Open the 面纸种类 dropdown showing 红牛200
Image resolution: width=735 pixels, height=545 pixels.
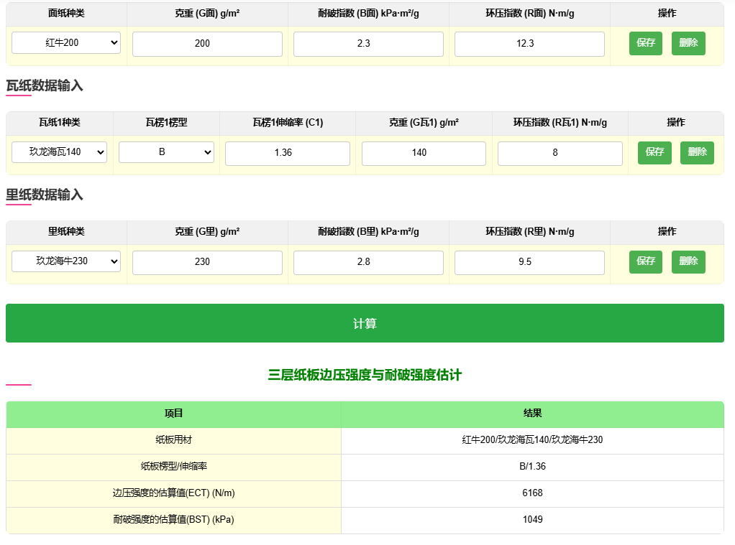pos(65,44)
